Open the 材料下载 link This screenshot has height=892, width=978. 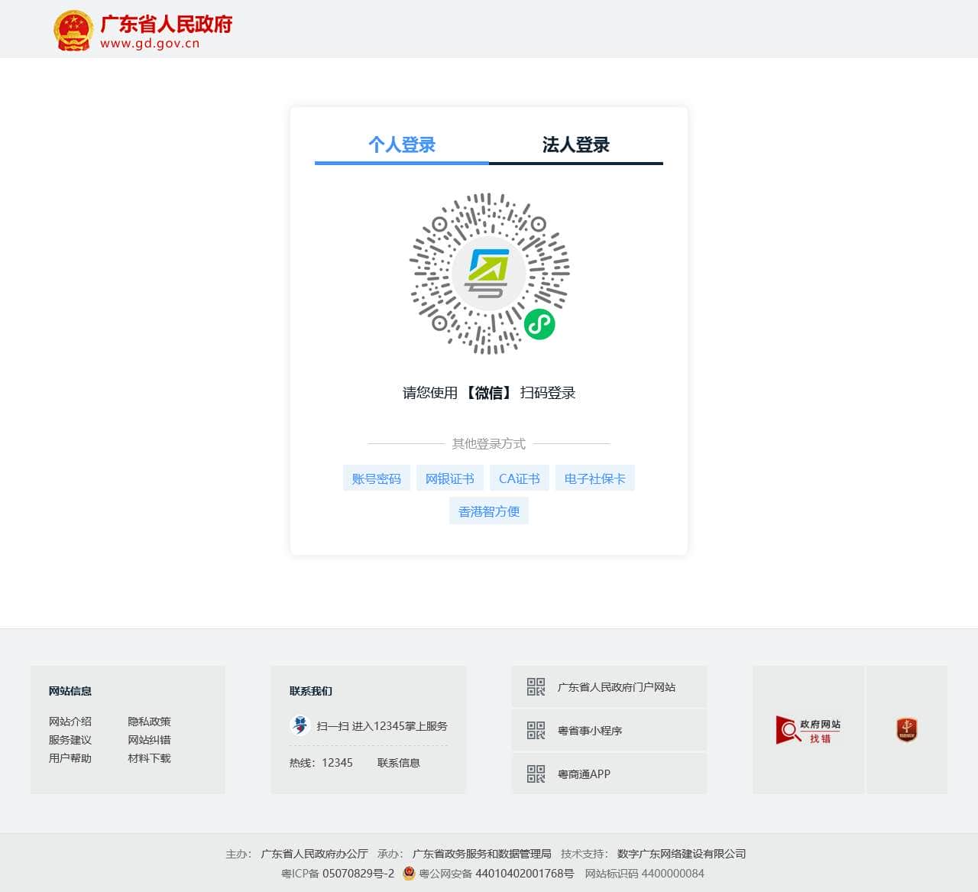[150, 758]
